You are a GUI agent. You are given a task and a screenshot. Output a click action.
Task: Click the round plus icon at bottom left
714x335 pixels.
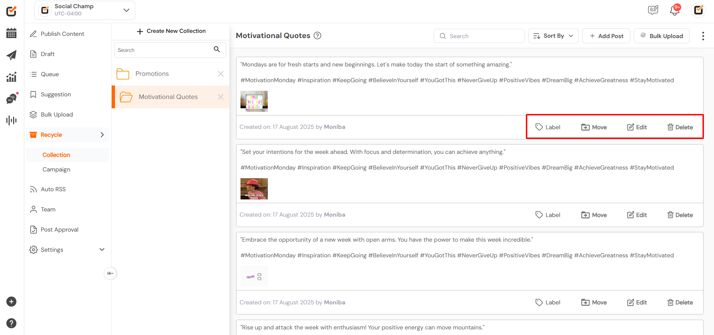[12, 302]
